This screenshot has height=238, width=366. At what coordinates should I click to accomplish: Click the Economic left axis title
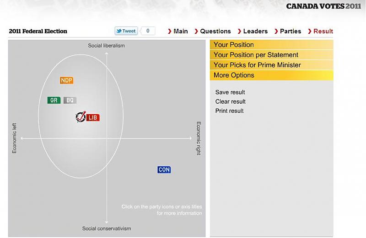coord(14,138)
